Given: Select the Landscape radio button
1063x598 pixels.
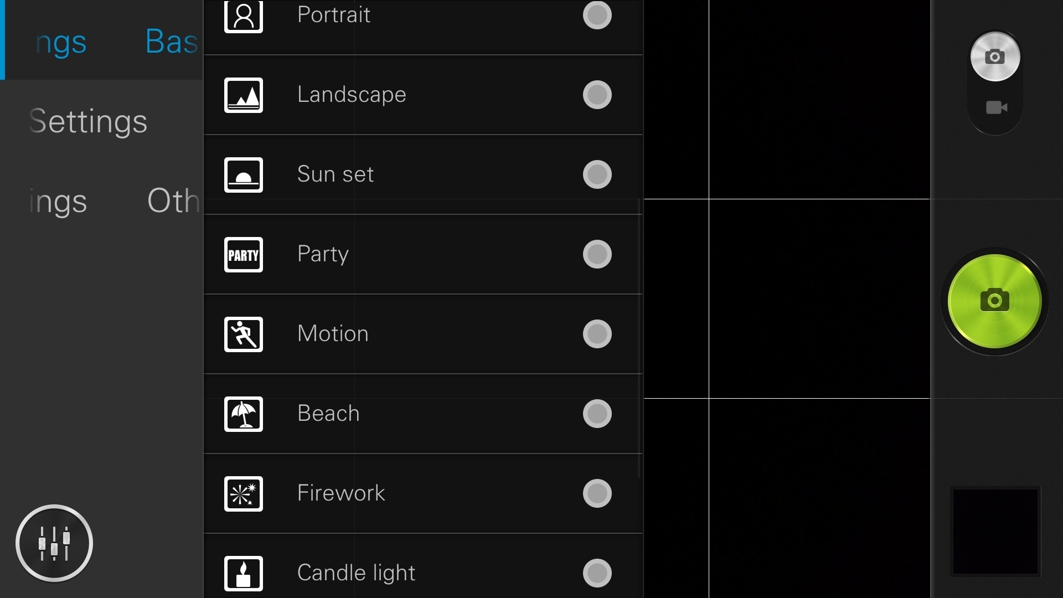Looking at the screenshot, I should tap(597, 95).
